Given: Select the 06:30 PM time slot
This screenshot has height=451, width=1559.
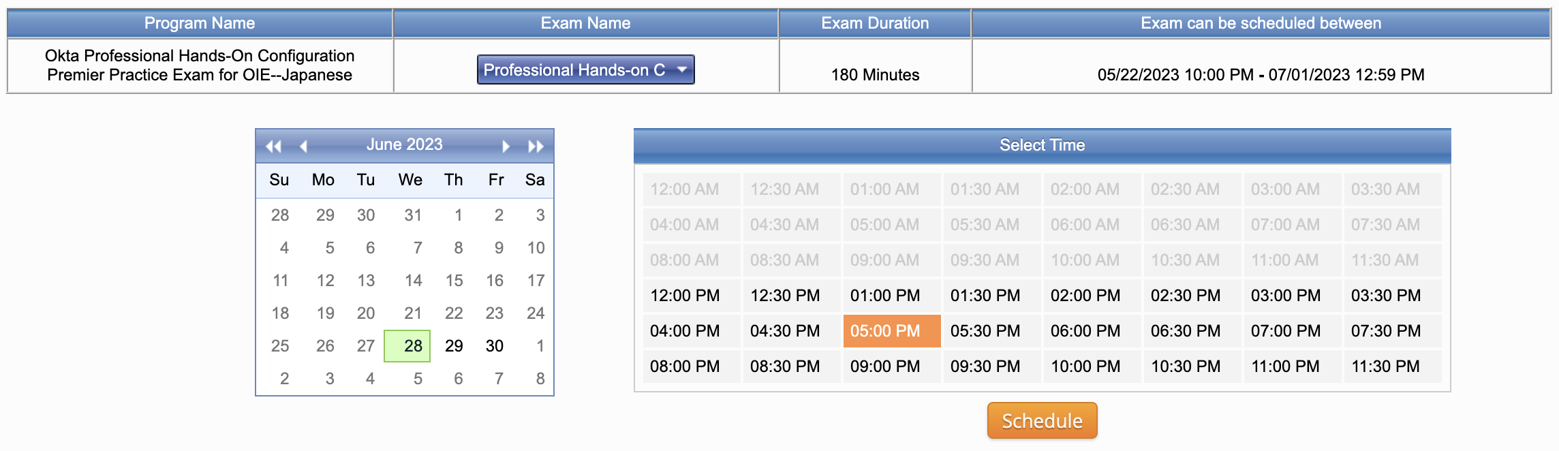Looking at the screenshot, I should point(1186,331).
